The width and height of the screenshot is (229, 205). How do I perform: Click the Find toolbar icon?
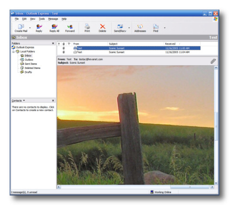[x=156, y=28]
